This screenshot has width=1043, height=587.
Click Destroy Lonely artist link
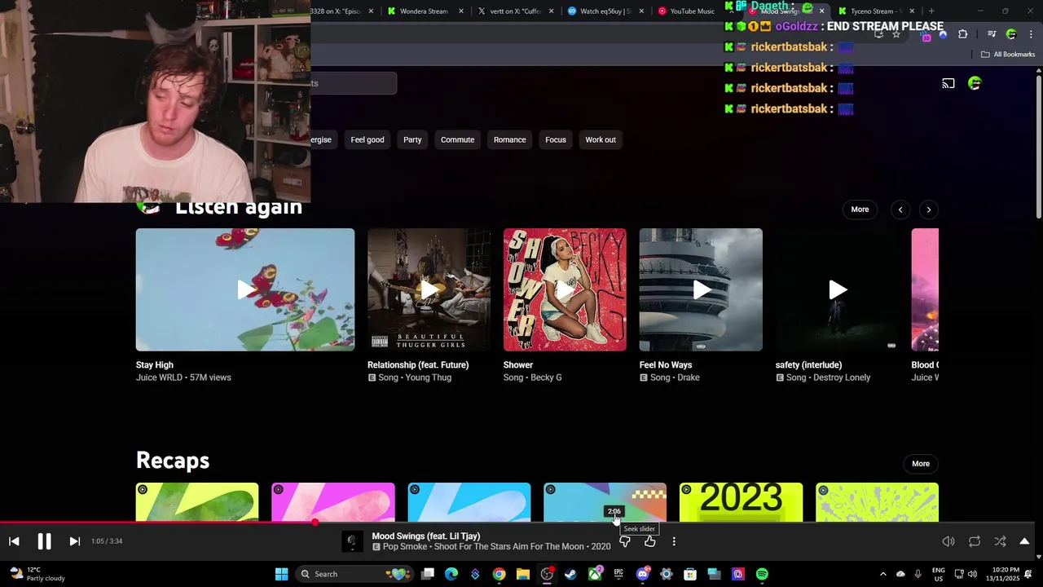[841, 377]
